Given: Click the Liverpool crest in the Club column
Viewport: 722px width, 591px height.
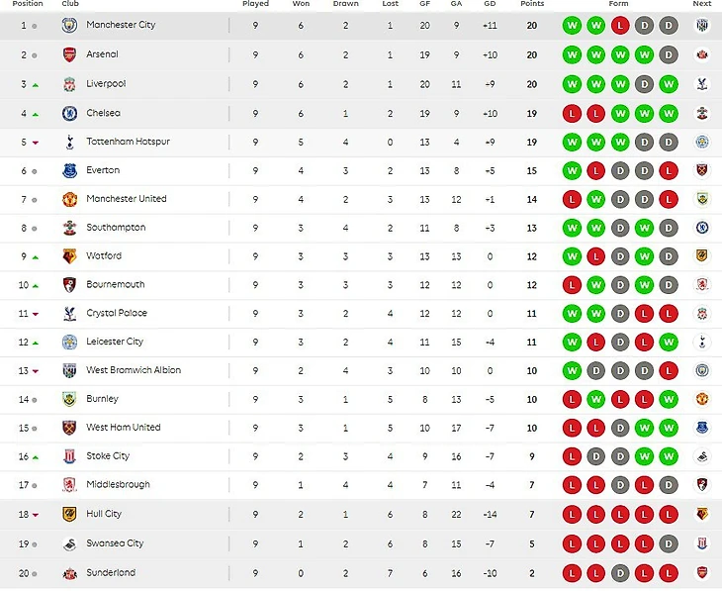Looking at the screenshot, I should 69,85.
